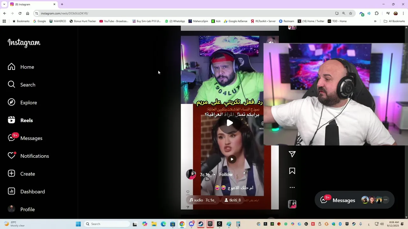Open the 7c.1e_ username link on the reel

coord(206,175)
